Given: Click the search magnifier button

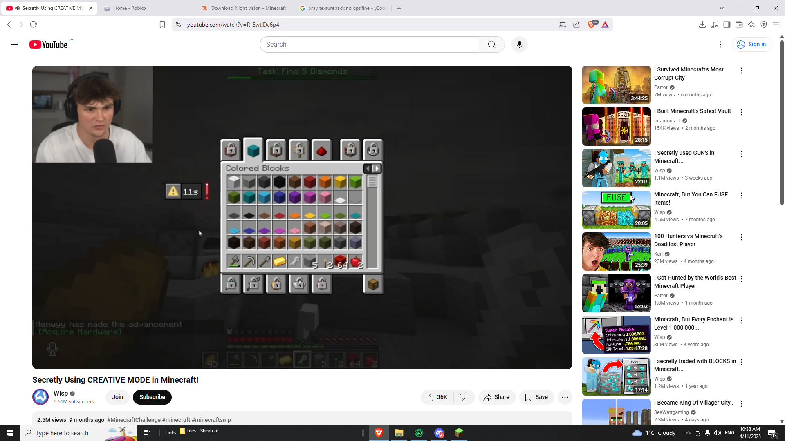Looking at the screenshot, I should [x=491, y=45].
